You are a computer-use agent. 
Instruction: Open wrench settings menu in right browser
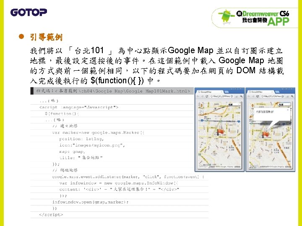292,96
